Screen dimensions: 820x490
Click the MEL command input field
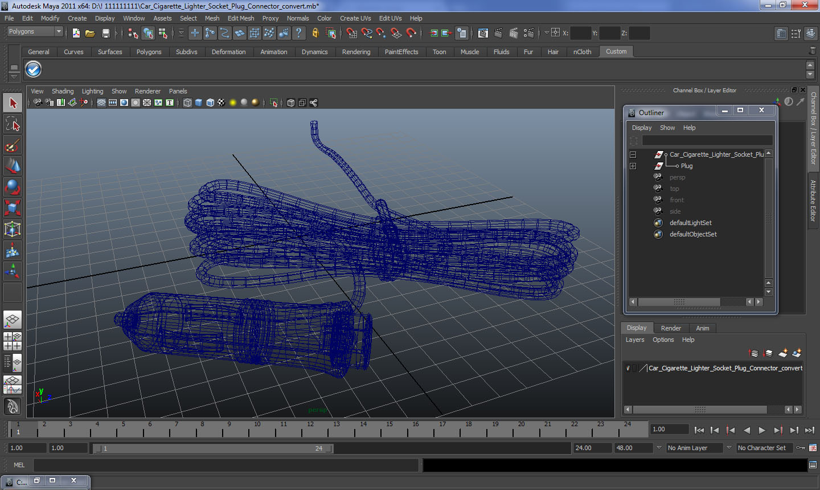(226, 465)
